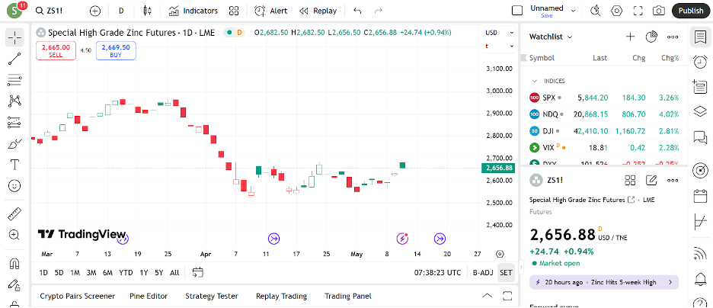Open the go to date calendar
Viewport: 713px width, 308px height.
(x=198, y=272)
